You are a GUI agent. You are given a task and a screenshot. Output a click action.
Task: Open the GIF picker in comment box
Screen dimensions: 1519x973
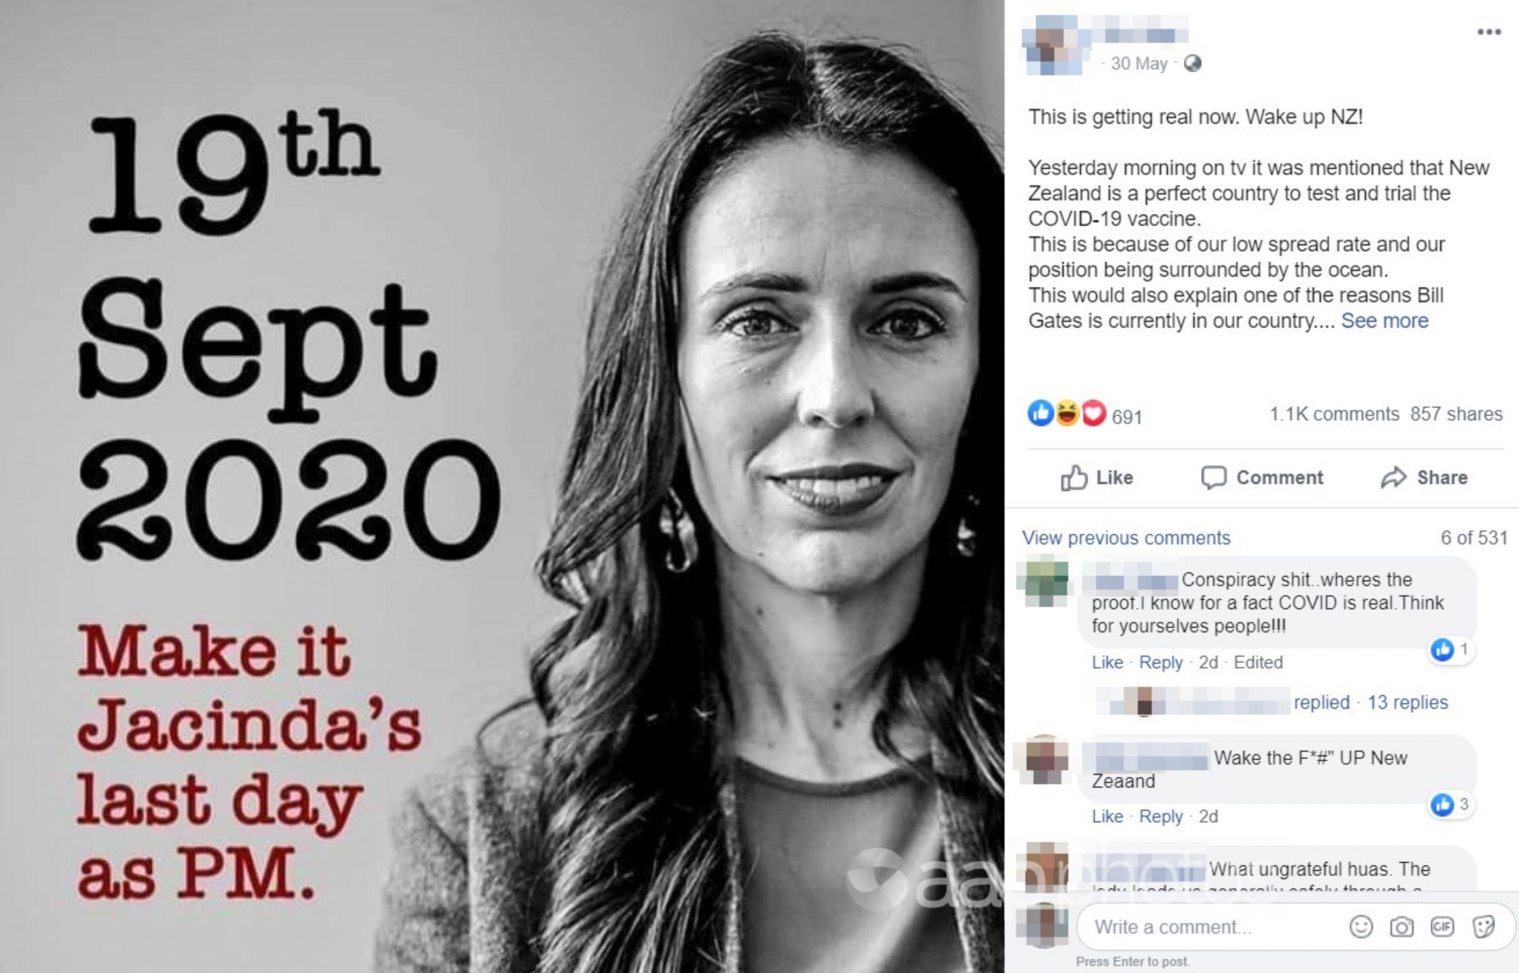(x=1442, y=927)
